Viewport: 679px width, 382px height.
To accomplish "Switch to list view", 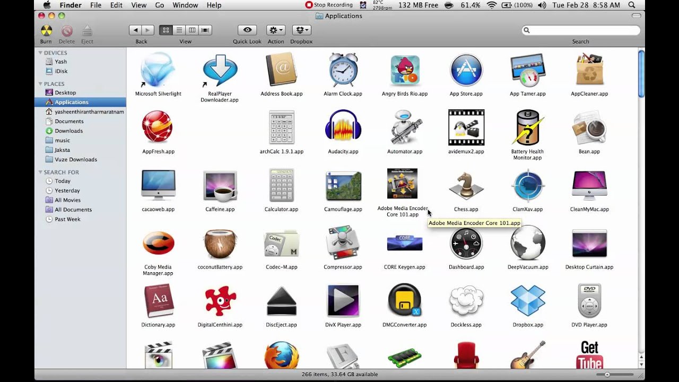I will click(x=179, y=30).
